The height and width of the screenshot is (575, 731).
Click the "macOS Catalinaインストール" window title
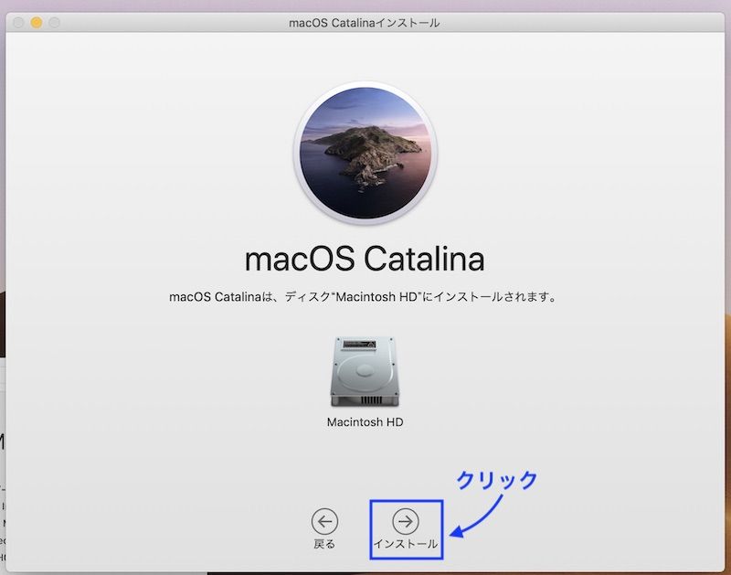point(364,23)
